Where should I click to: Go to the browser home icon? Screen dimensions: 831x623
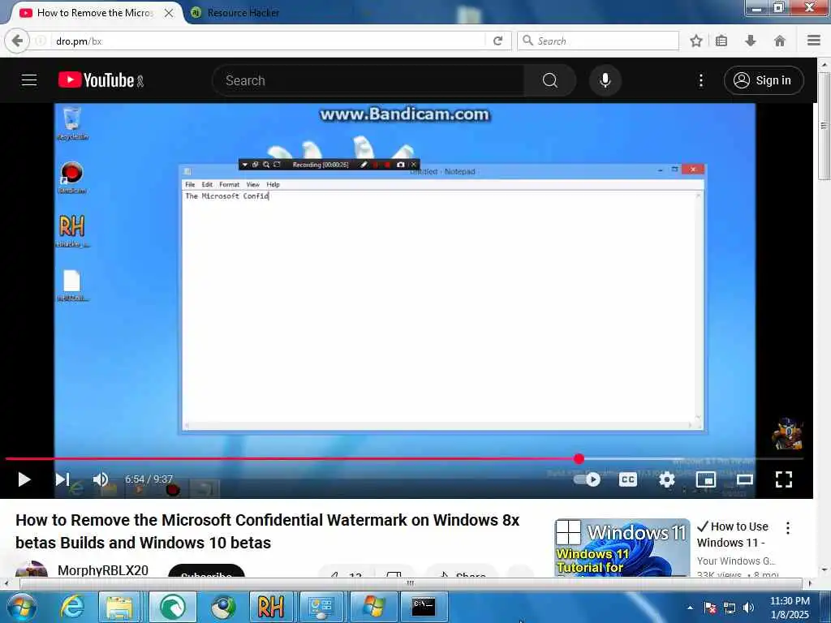click(x=780, y=41)
